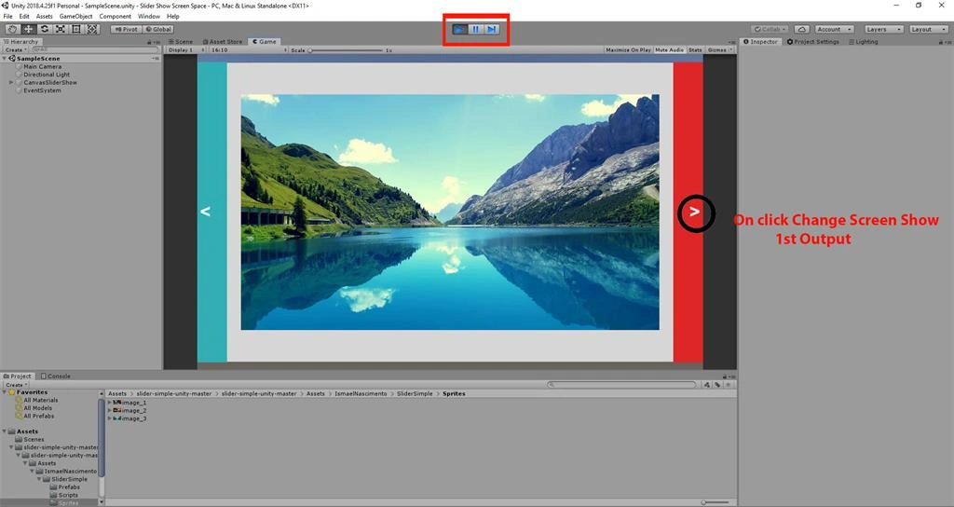954x507 pixels.
Task: Switch to the Asset Store tab
Action: point(223,42)
